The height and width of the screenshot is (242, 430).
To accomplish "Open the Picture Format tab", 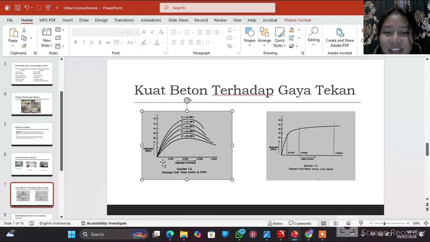I will point(298,20).
